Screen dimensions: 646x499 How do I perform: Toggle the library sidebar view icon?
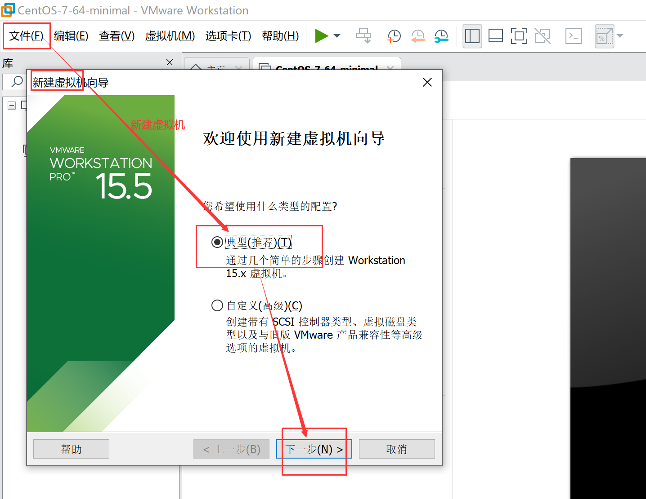(472, 36)
